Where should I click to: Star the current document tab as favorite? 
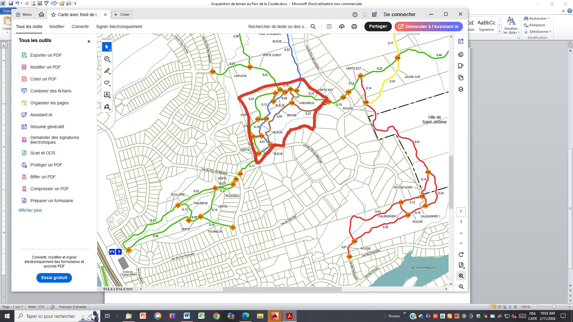click(x=53, y=15)
